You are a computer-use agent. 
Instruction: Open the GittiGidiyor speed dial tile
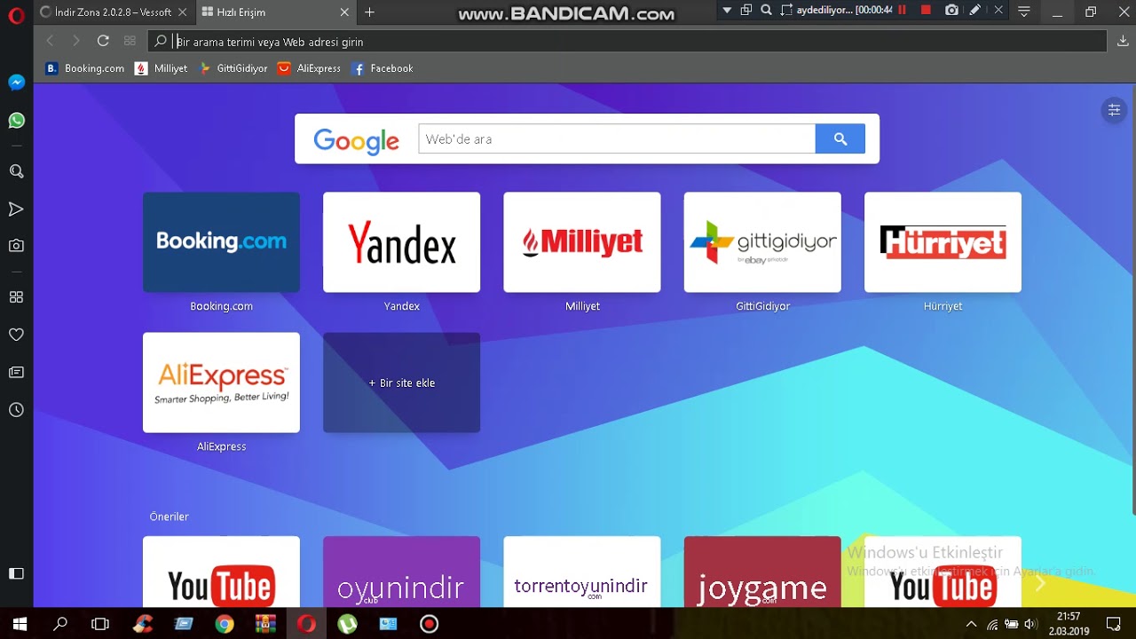coord(762,242)
